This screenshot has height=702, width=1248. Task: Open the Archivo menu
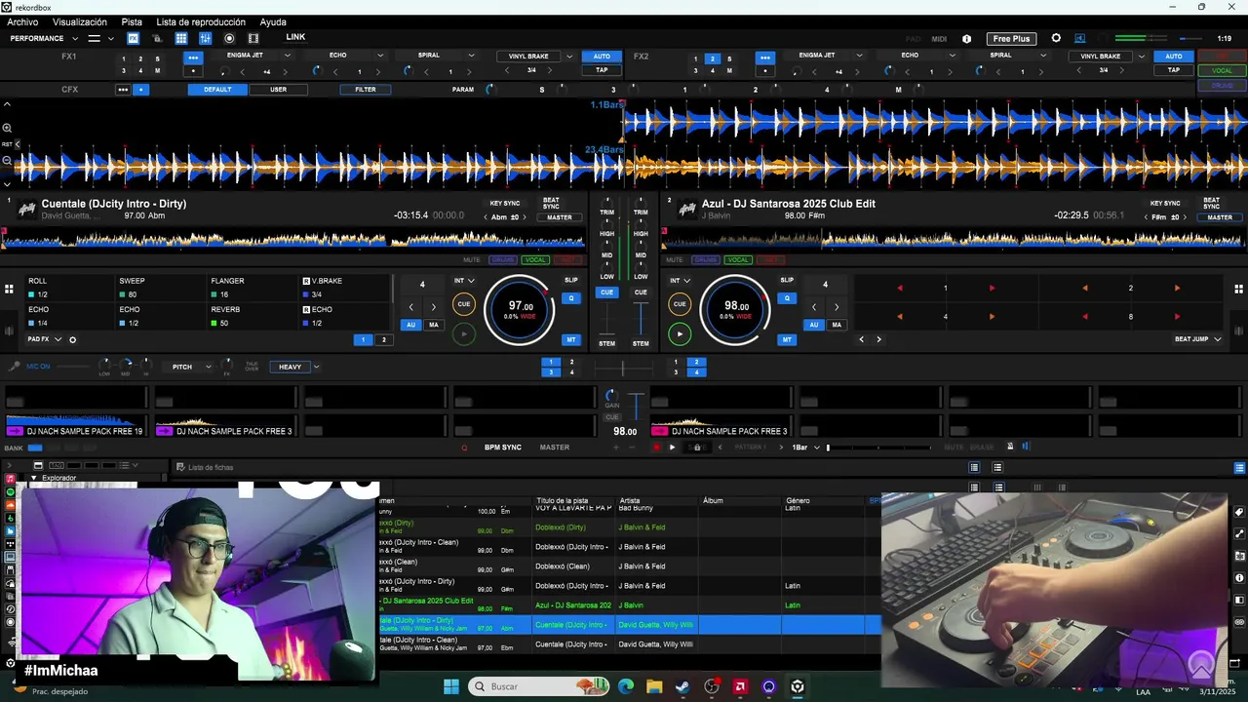click(22, 21)
